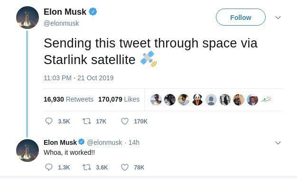
Task: Like the 'Whoa, it worked!!' tweet
Action: pyautogui.click(x=125, y=167)
